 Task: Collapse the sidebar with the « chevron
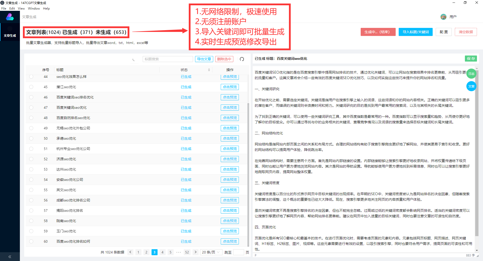10,256
